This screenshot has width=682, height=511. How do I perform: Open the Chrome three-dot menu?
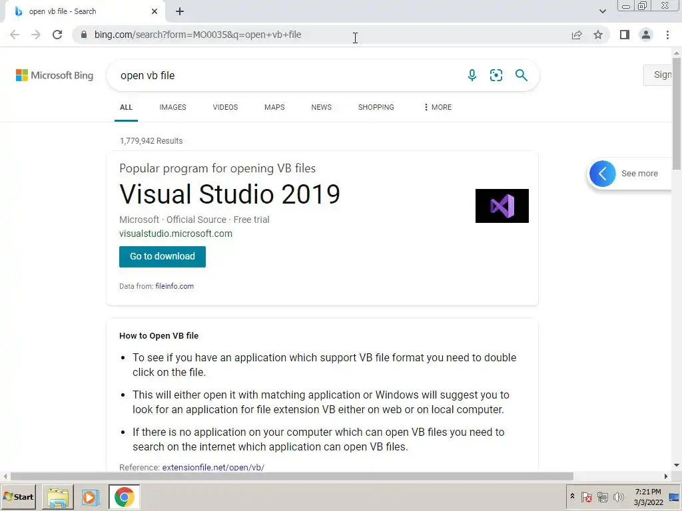(667, 35)
